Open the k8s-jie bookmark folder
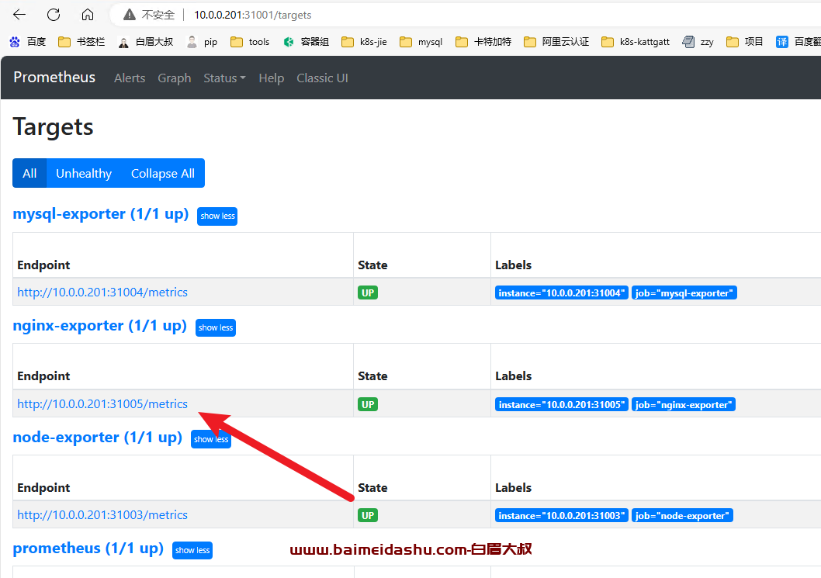821x578 pixels. click(365, 42)
